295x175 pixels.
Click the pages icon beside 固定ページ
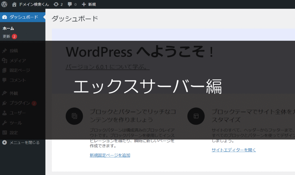tap(5, 70)
